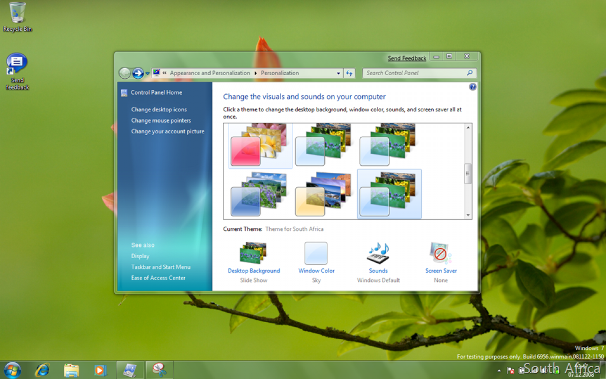The width and height of the screenshot is (606, 379).
Task: Follow the Send Feedback link in title bar
Action: (407, 58)
